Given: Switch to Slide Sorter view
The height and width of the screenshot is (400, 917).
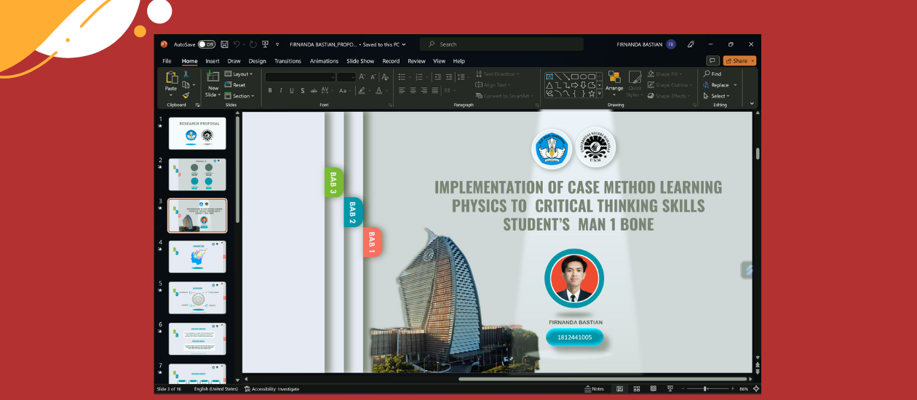Looking at the screenshot, I should (637, 389).
